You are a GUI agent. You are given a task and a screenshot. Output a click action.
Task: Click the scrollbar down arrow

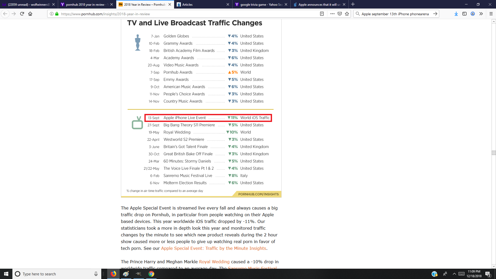[x=494, y=266]
